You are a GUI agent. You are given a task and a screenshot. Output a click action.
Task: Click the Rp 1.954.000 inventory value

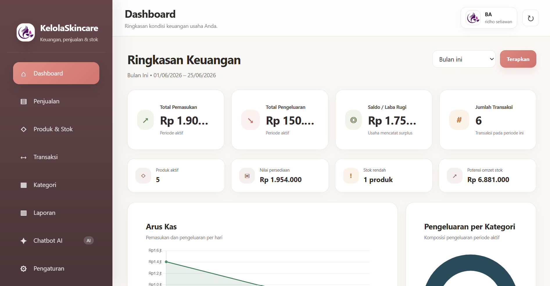tap(281, 180)
